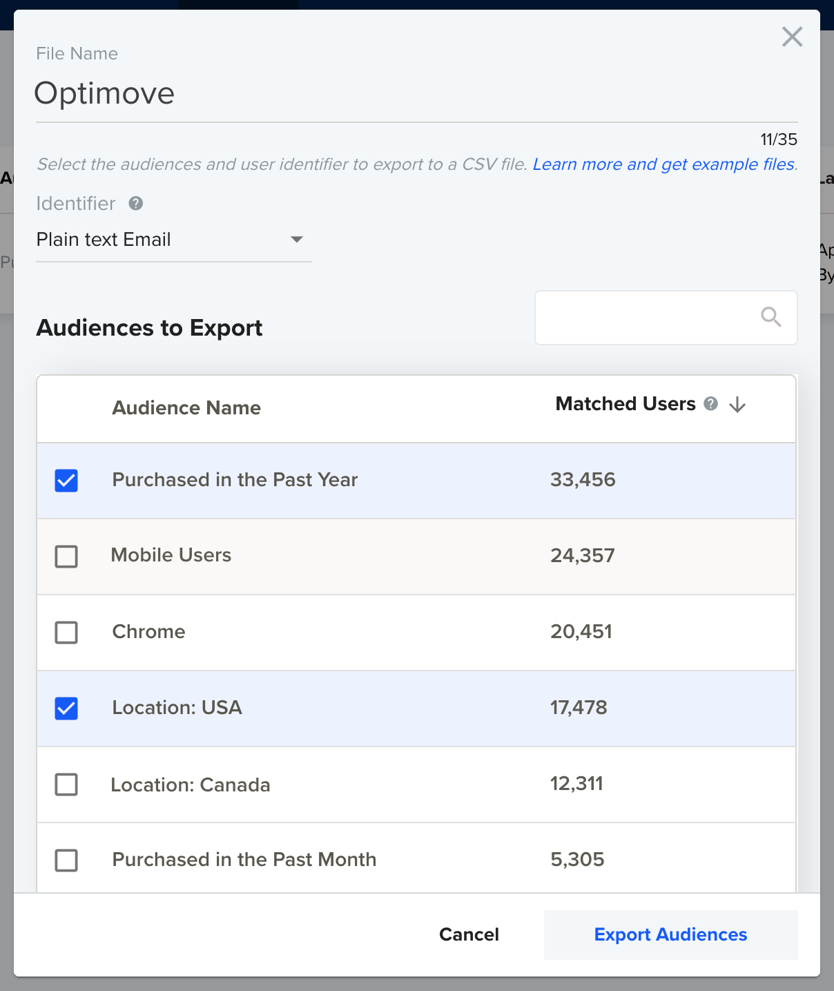Click the Mobile Users audience name
This screenshot has width=834, height=991.
[x=171, y=555]
